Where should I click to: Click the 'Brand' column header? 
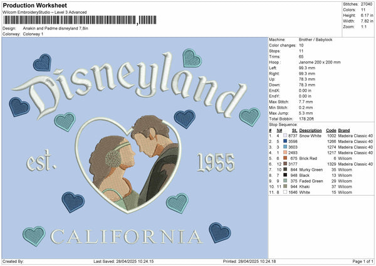click(x=344, y=130)
